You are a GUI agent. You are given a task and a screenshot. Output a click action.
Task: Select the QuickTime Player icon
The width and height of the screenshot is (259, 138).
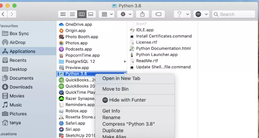tap(61, 92)
